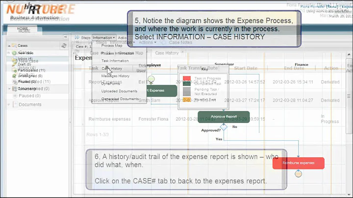Click the vertical scrollbar up arrow
353x198 pixels.
[x=349, y=54]
